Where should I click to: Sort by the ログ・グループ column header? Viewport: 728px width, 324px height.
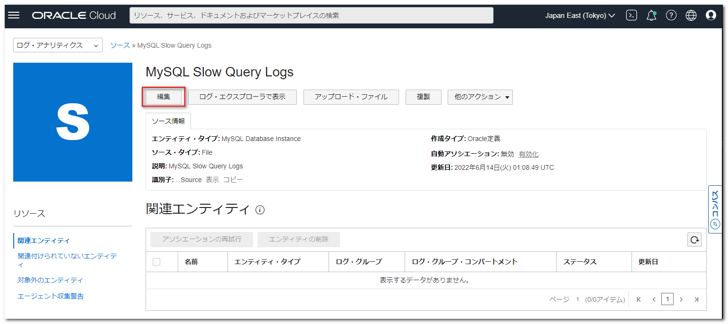click(x=359, y=262)
